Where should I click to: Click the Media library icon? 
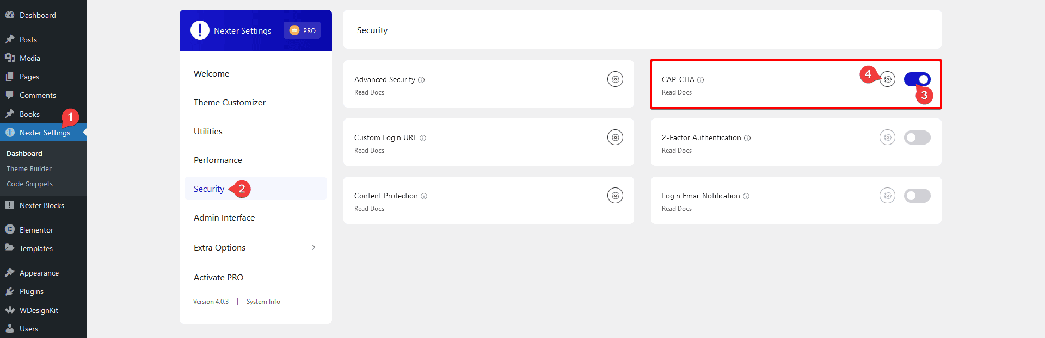10,58
